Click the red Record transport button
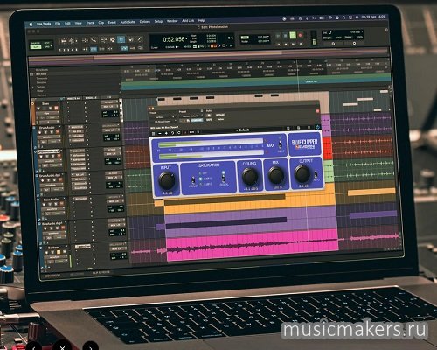This screenshot has height=350, width=437. [301, 36]
